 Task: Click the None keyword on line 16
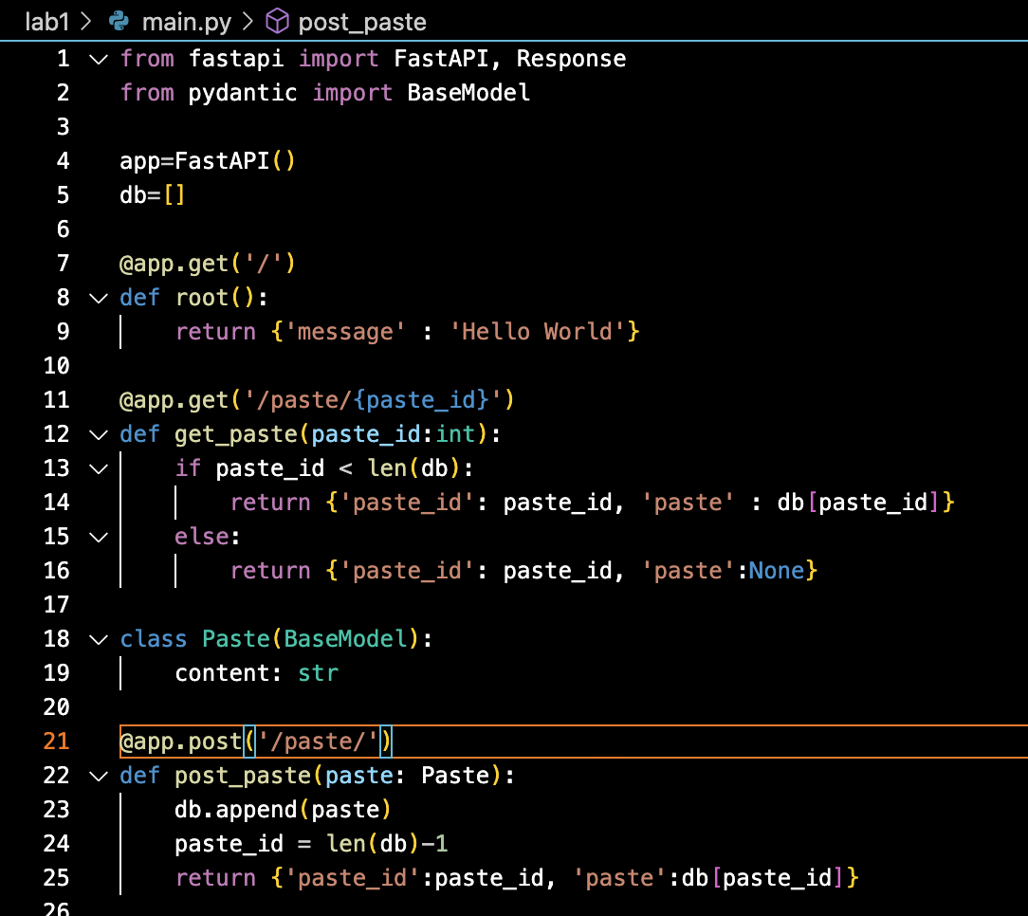(x=777, y=571)
